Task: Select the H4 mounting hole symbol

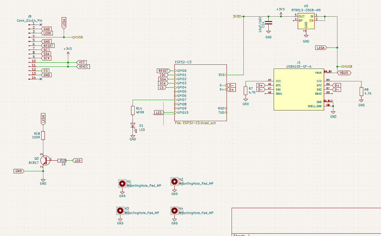Action: pyautogui.click(x=175, y=211)
